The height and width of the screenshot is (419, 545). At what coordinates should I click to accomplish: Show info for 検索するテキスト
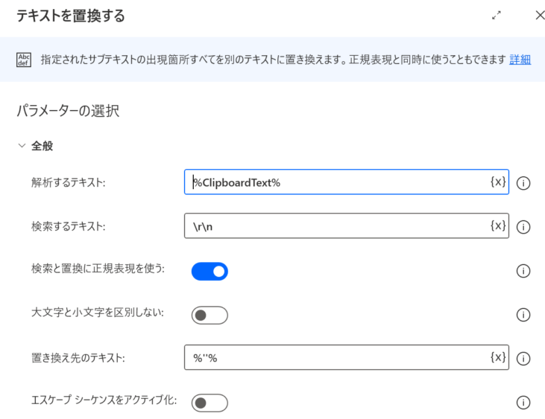click(523, 227)
